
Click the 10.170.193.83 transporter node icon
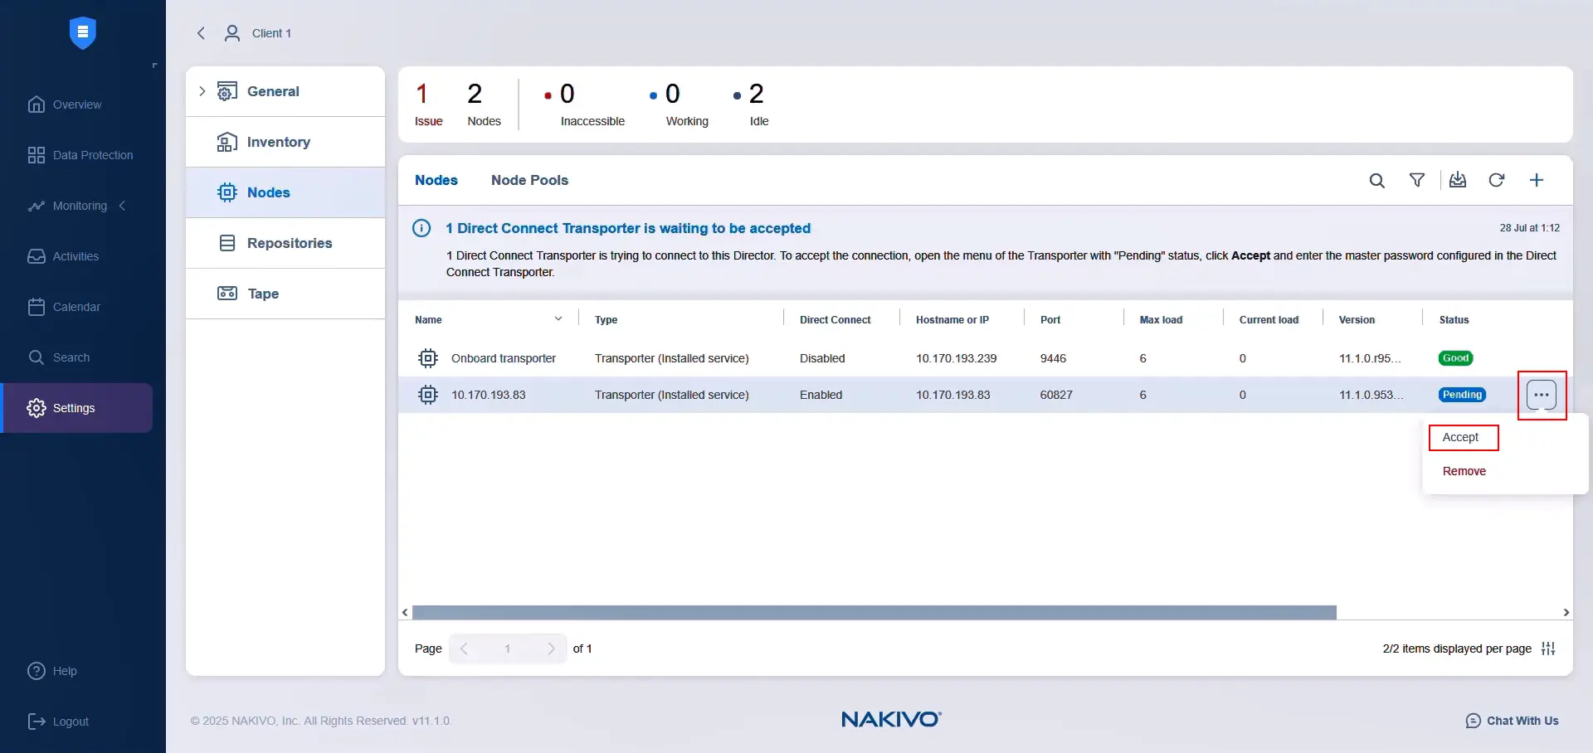point(428,395)
